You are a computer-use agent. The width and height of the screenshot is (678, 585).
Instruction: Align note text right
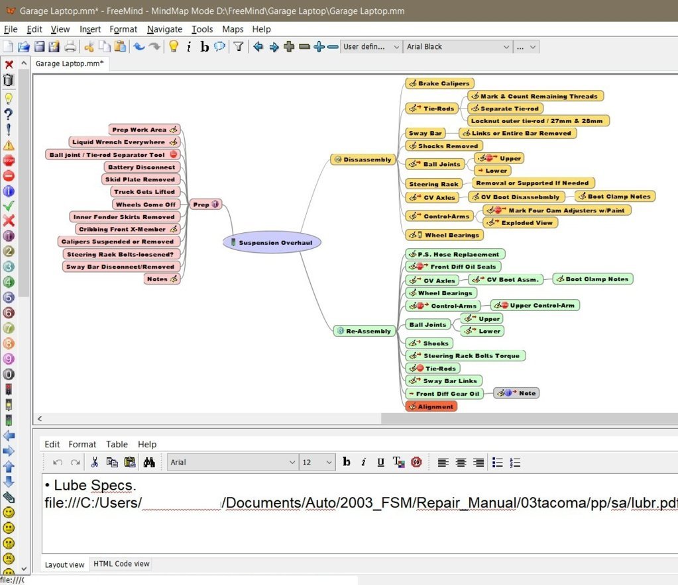click(479, 463)
